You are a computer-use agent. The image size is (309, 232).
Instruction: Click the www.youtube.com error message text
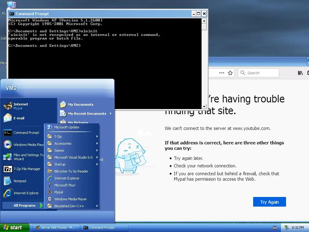(x=218, y=128)
